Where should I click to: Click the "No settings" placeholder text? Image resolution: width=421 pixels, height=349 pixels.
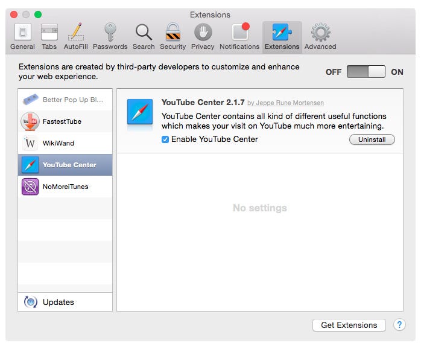tap(259, 208)
